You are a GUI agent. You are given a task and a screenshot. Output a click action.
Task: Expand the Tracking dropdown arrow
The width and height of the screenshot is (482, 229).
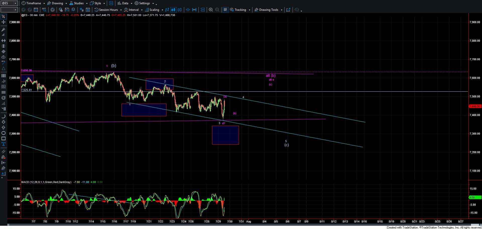tap(250, 10)
